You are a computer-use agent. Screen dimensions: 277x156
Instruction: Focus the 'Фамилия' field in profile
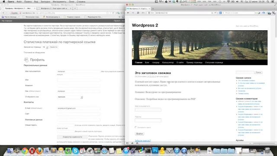tap(79, 86)
